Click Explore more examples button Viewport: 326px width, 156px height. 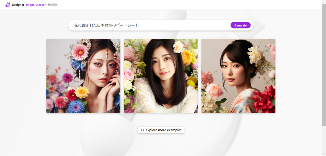(161, 130)
